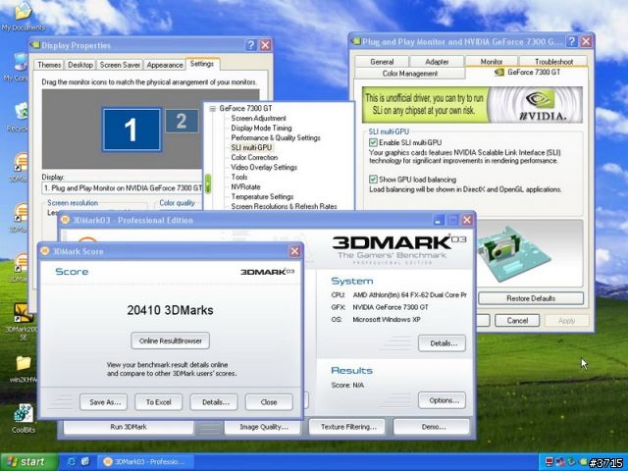The height and width of the screenshot is (471, 628).
Task: Open Details in 3DMark Score dialog
Action: (x=214, y=402)
